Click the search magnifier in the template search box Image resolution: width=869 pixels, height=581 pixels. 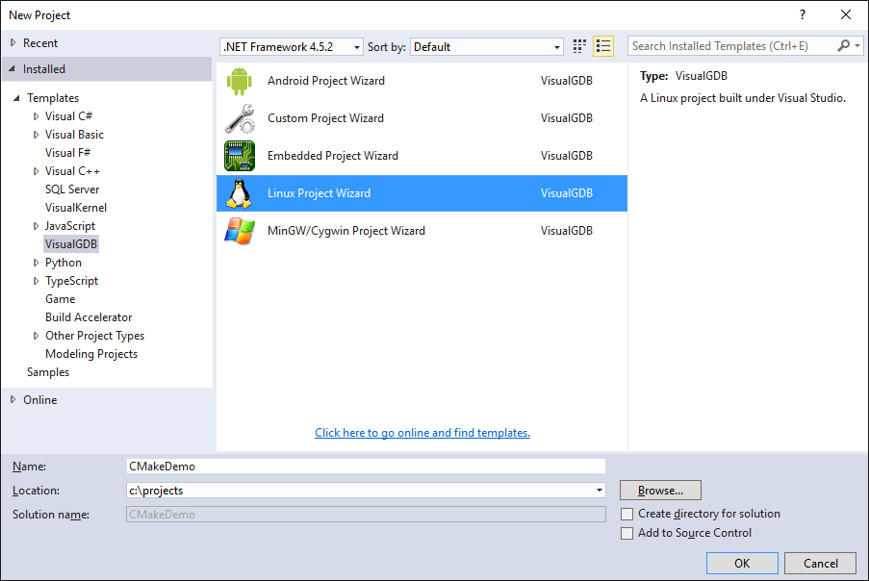pos(842,45)
